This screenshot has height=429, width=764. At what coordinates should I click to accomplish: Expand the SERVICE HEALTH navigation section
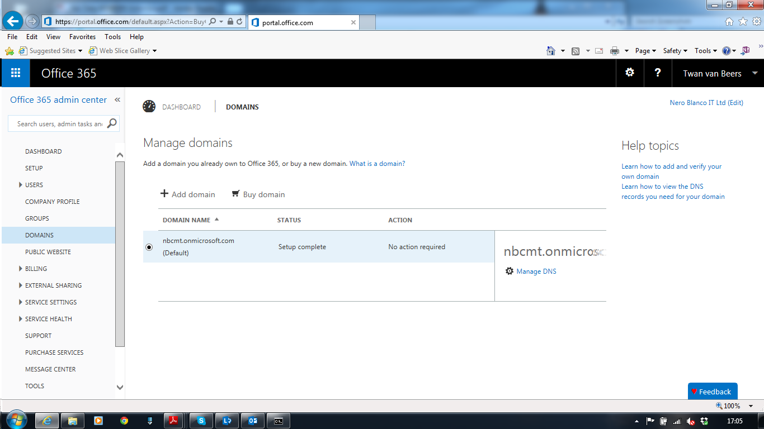(x=21, y=319)
